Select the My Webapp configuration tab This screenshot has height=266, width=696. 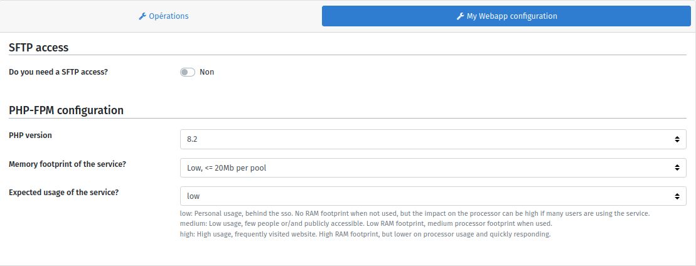tap(506, 16)
